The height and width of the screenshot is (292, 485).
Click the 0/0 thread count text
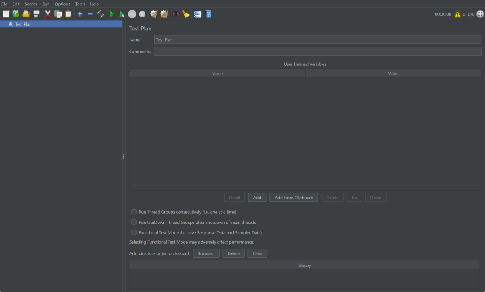[x=471, y=14]
